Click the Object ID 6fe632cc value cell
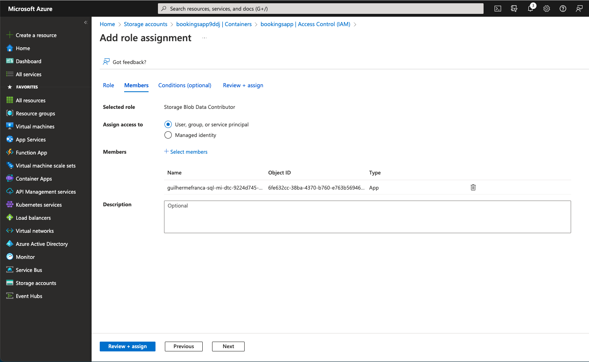Viewport: 589px width, 362px height. click(x=316, y=188)
